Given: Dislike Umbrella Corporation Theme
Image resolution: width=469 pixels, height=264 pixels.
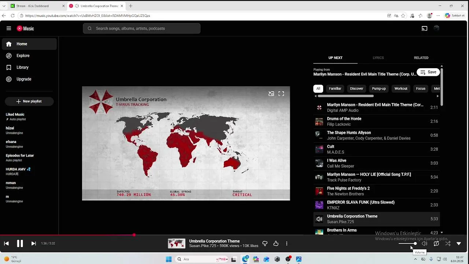Looking at the screenshot, I should pos(265,243).
